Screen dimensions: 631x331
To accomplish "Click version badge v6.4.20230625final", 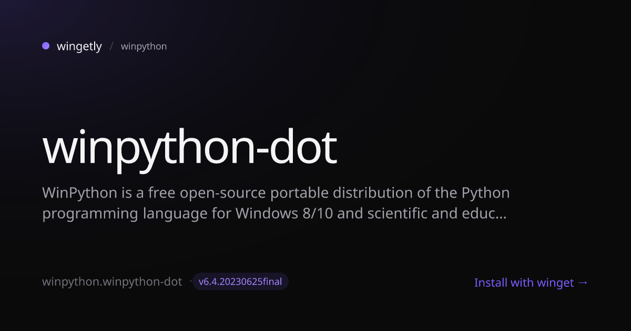I will point(240,282).
